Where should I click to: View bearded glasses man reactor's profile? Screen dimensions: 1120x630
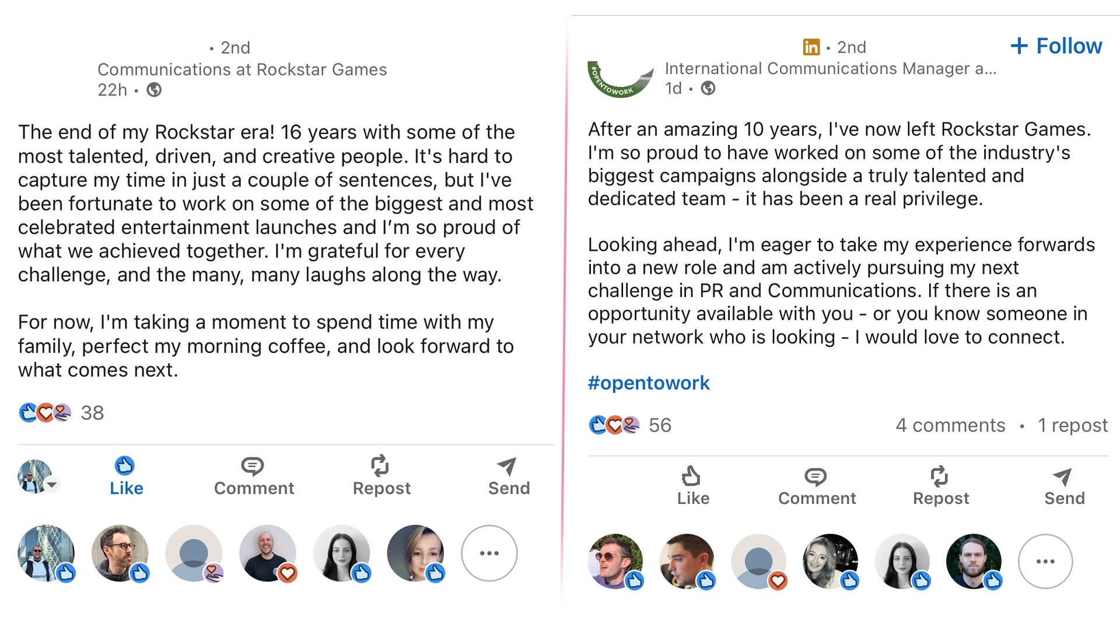coord(119,552)
